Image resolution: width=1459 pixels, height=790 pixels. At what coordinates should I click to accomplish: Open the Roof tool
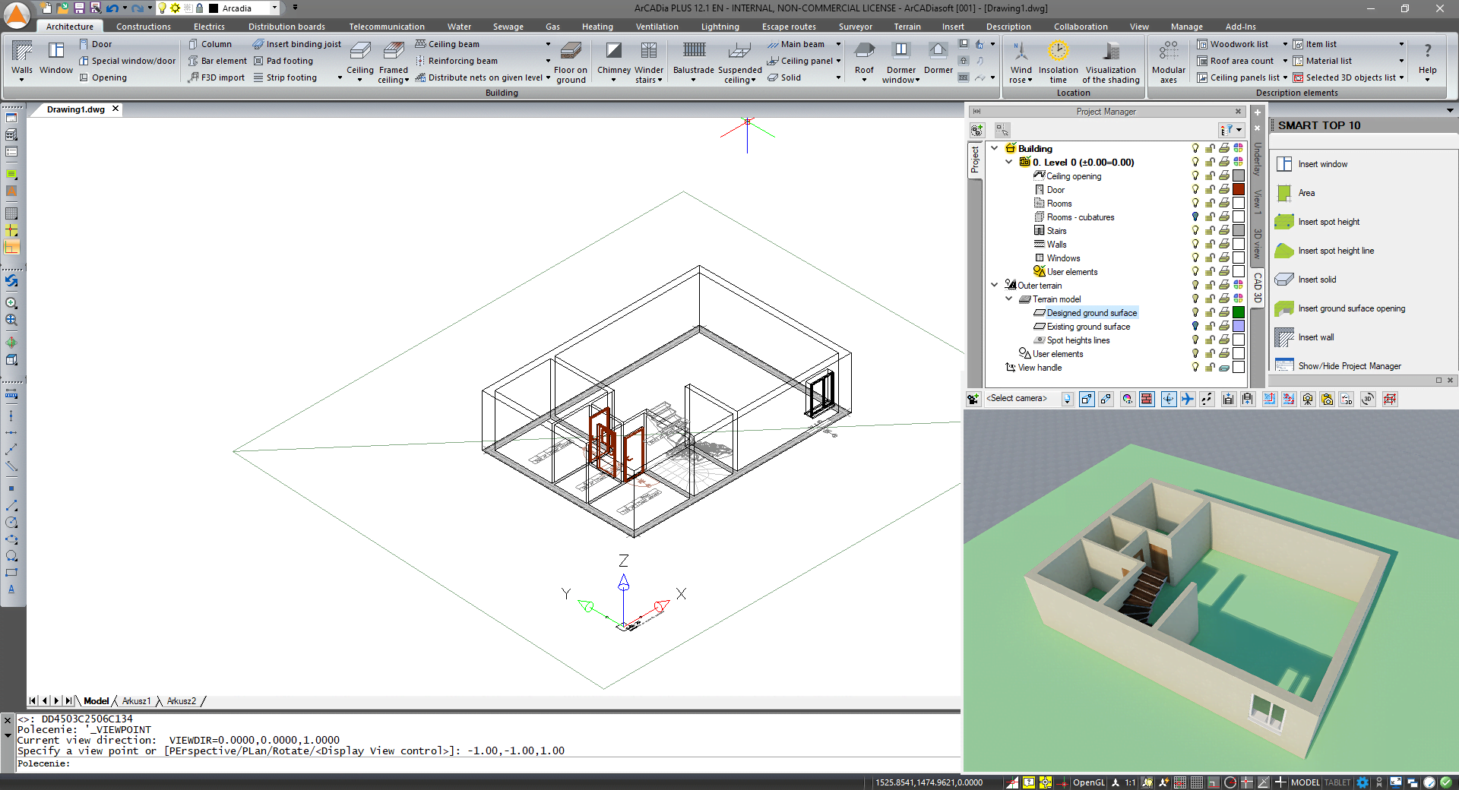coord(864,57)
